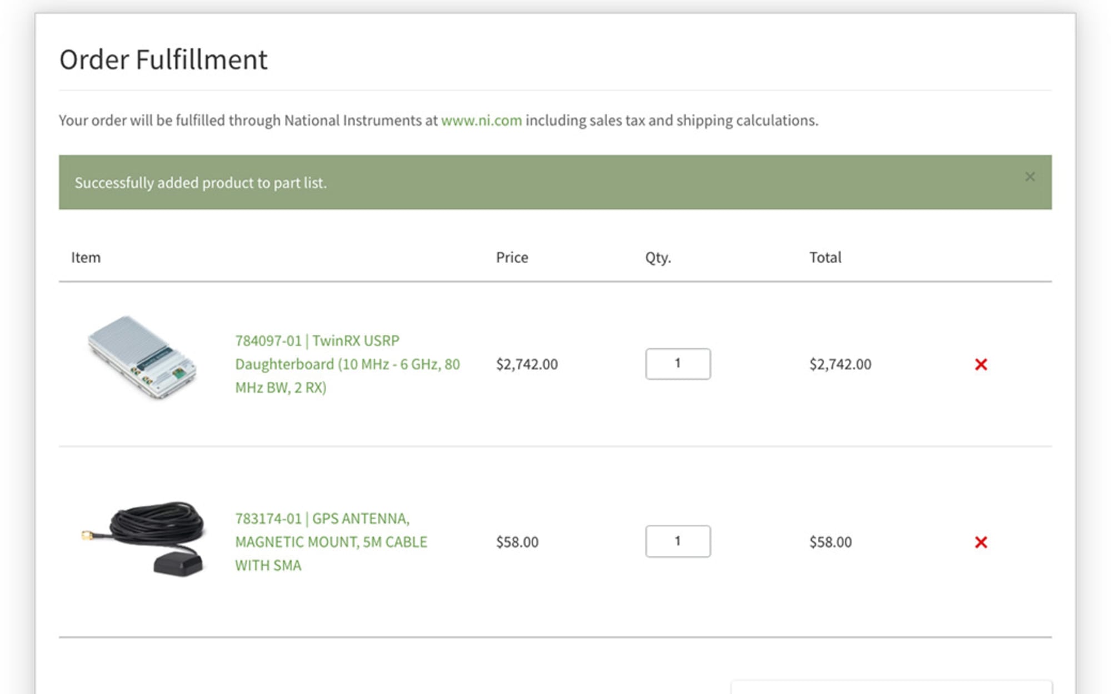Remove the GPS Antenna item with red X
This screenshot has width=1111, height=694.
coord(981,542)
